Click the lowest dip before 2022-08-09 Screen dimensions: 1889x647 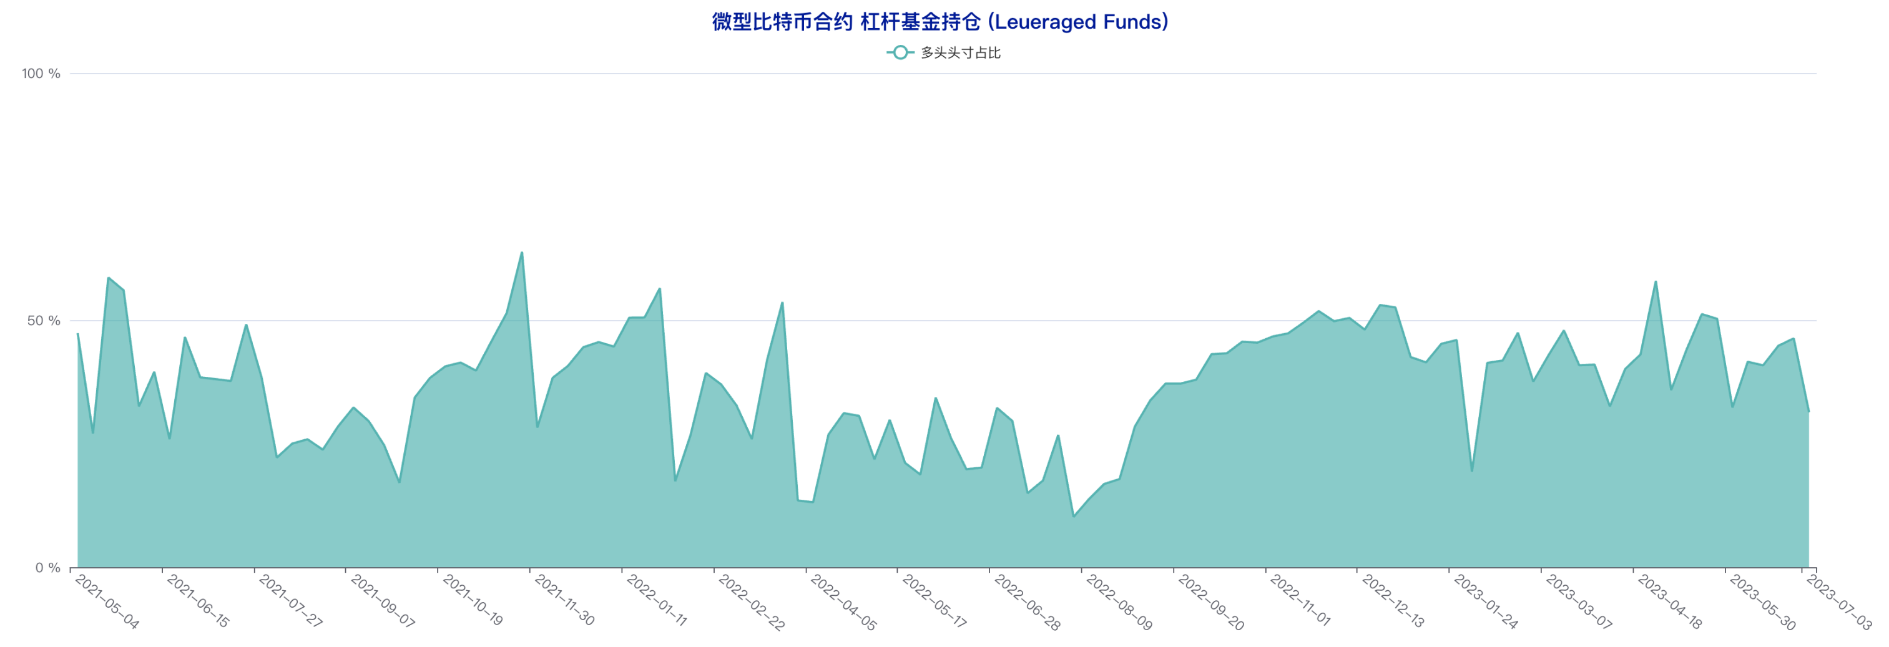coord(1074,517)
